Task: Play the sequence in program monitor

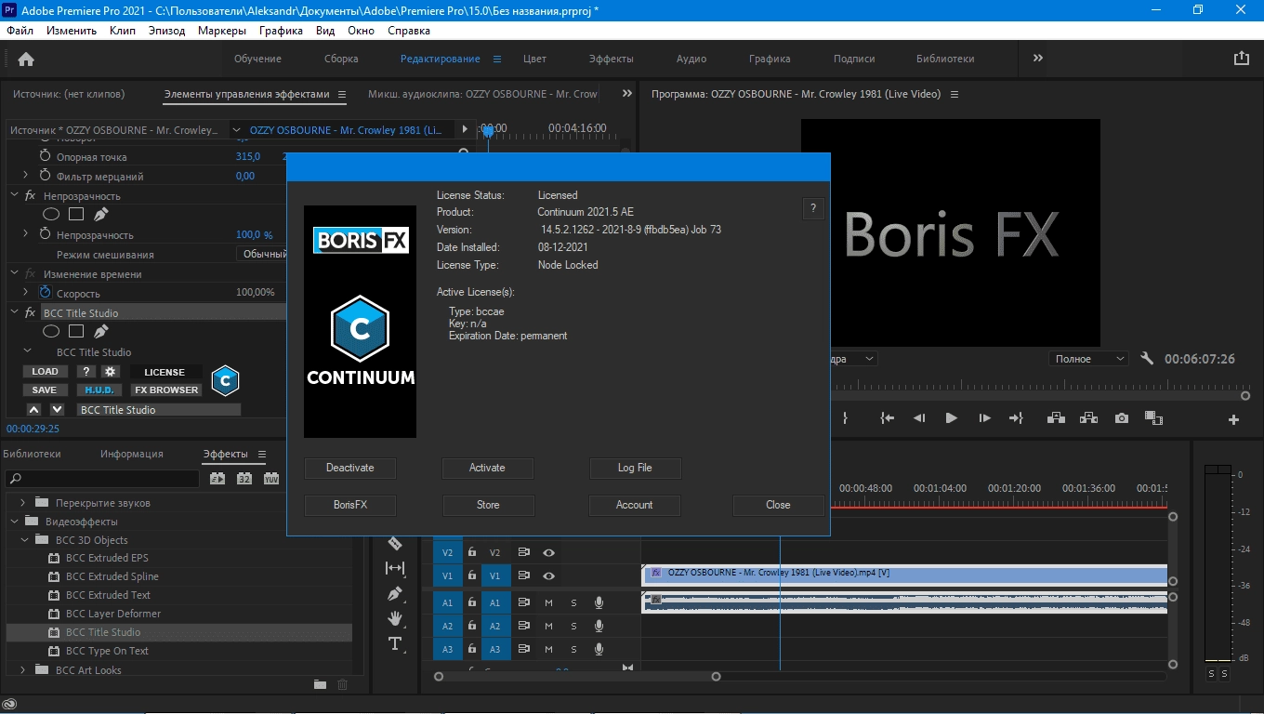Action: (951, 418)
